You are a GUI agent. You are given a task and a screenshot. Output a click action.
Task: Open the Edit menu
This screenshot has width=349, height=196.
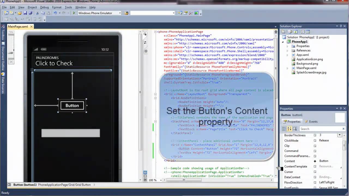[13, 7]
